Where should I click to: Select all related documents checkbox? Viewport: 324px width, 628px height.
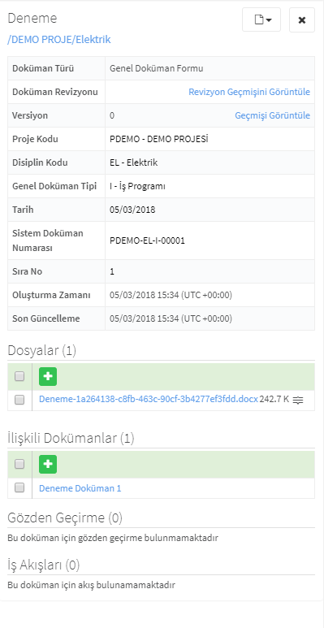19,464
